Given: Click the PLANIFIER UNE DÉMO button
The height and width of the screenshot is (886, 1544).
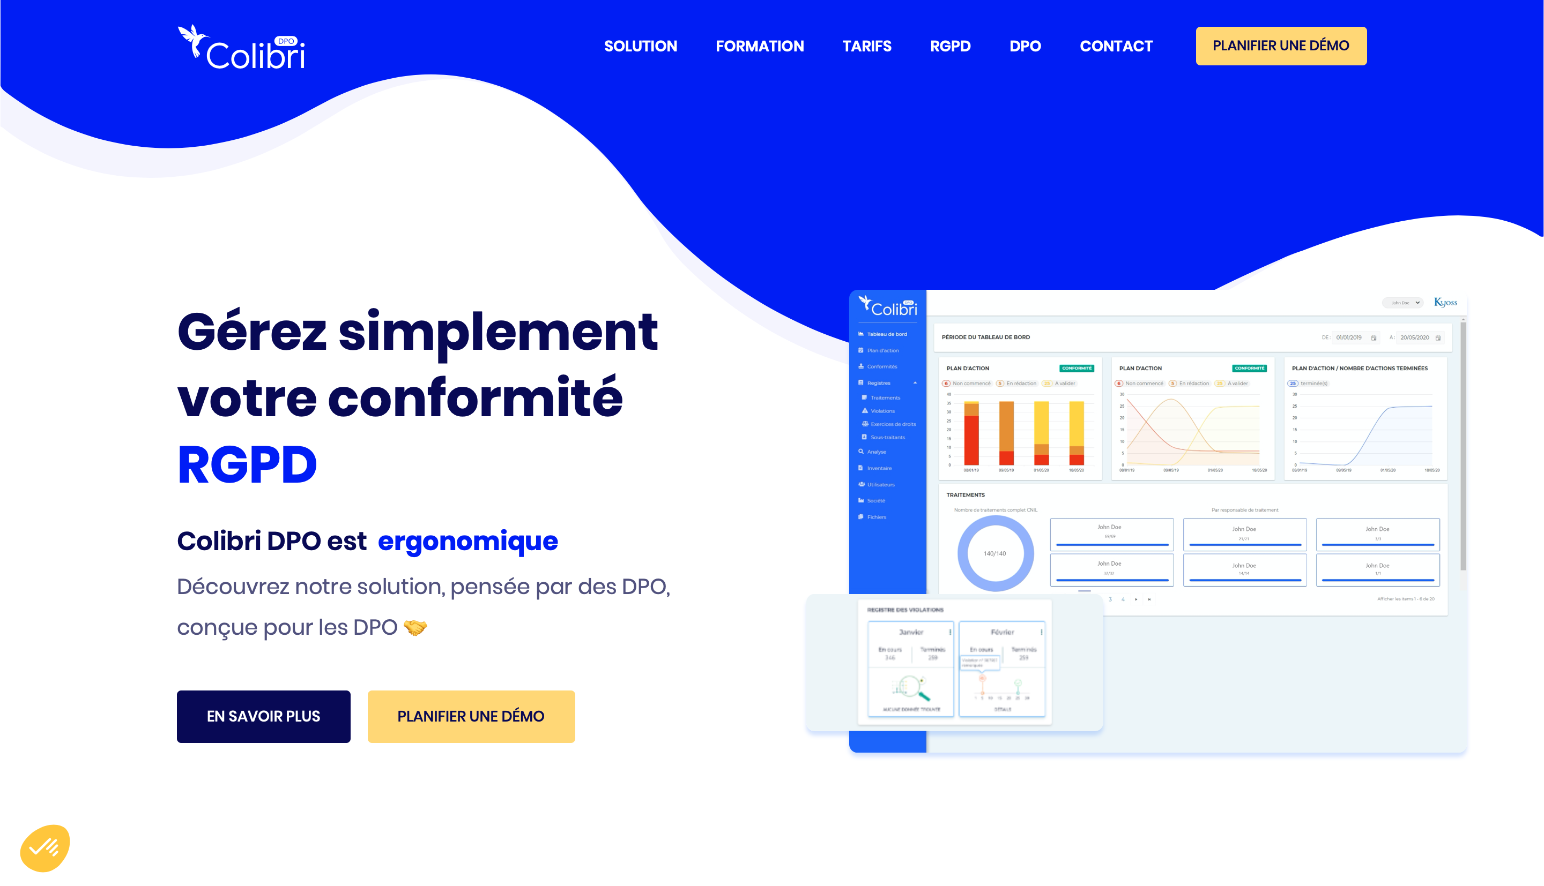Looking at the screenshot, I should pyautogui.click(x=1281, y=46).
